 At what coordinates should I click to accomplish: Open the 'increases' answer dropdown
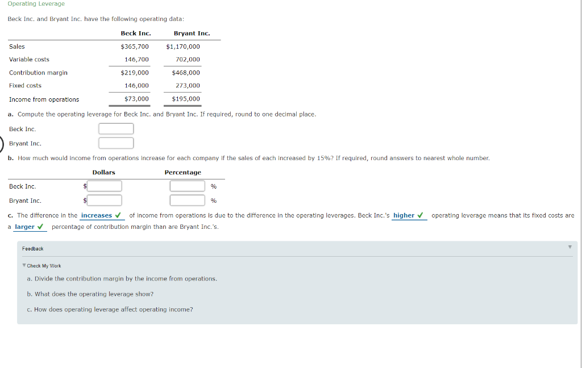[101, 215]
